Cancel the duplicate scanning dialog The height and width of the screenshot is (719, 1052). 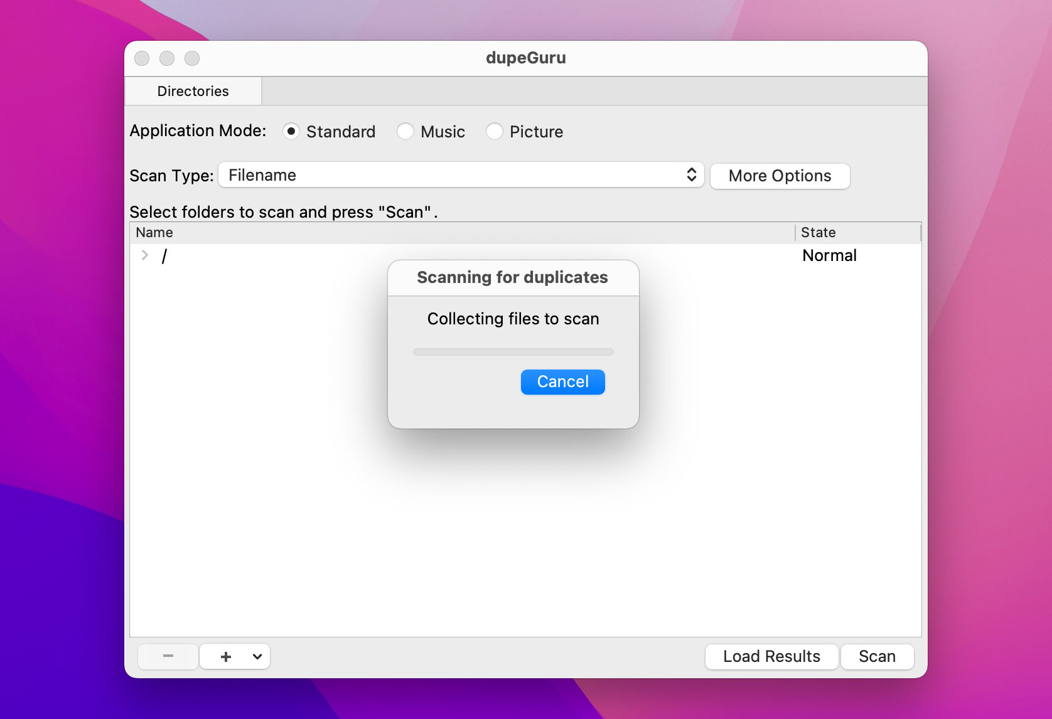point(562,381)
